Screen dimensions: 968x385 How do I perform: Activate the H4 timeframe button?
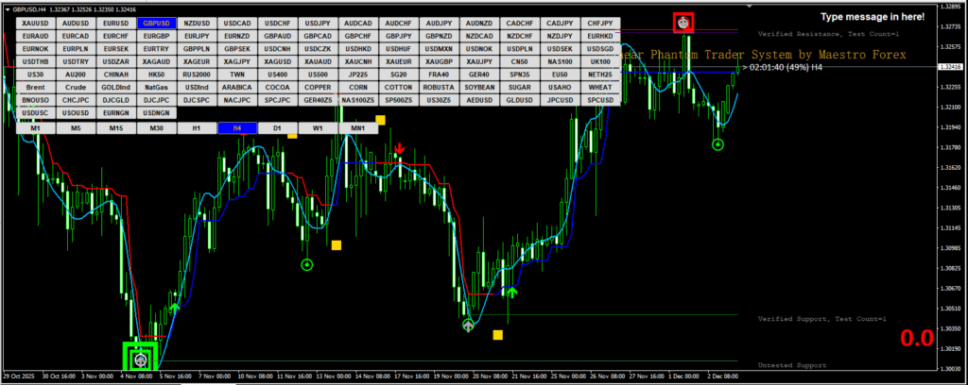point(236,127)
